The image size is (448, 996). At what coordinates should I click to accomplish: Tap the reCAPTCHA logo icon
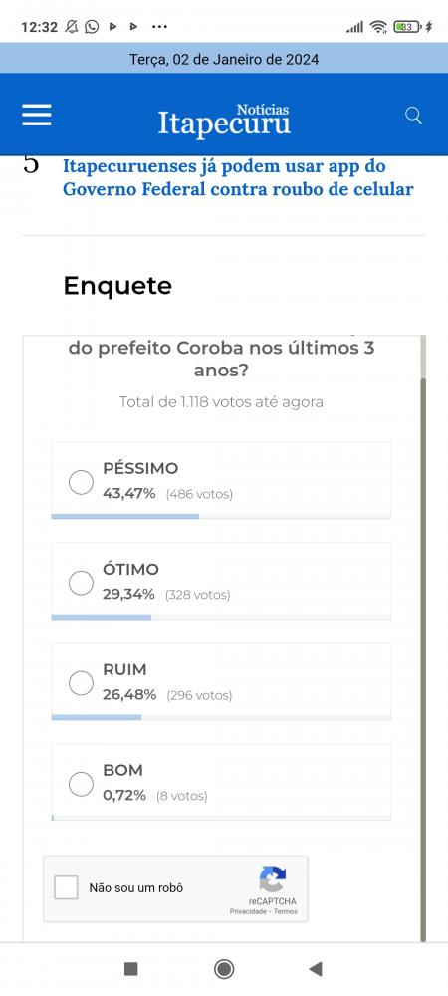[272, 879]
